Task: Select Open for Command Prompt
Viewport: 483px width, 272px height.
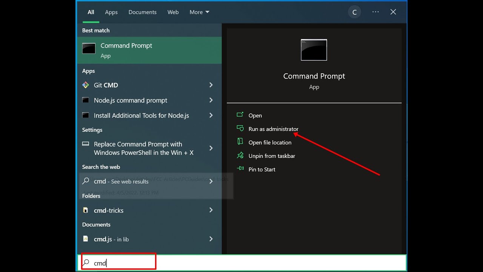Action: tap(255, 115)
